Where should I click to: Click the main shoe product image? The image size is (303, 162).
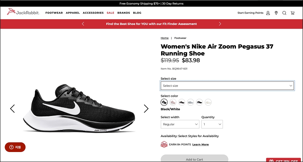point(79,108)
